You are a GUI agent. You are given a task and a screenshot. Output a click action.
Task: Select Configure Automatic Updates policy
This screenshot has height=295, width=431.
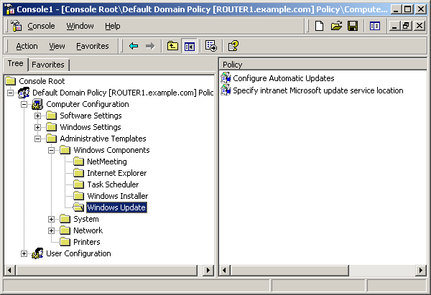[283, 78]
